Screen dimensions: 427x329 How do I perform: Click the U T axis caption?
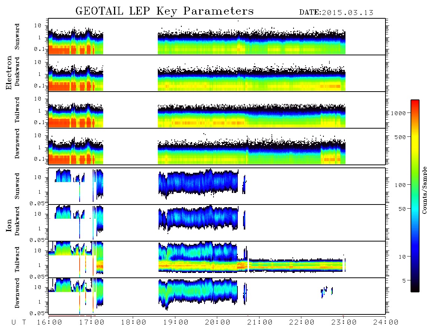19,322
